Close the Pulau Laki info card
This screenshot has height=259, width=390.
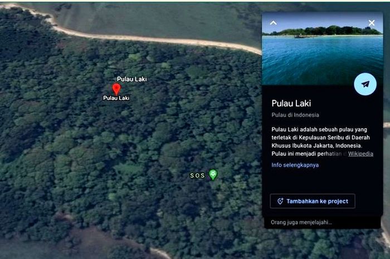coord(372,23)
